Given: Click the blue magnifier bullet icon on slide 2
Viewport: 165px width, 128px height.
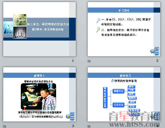Looking at the screenshot, I should [x=98, y=20].
